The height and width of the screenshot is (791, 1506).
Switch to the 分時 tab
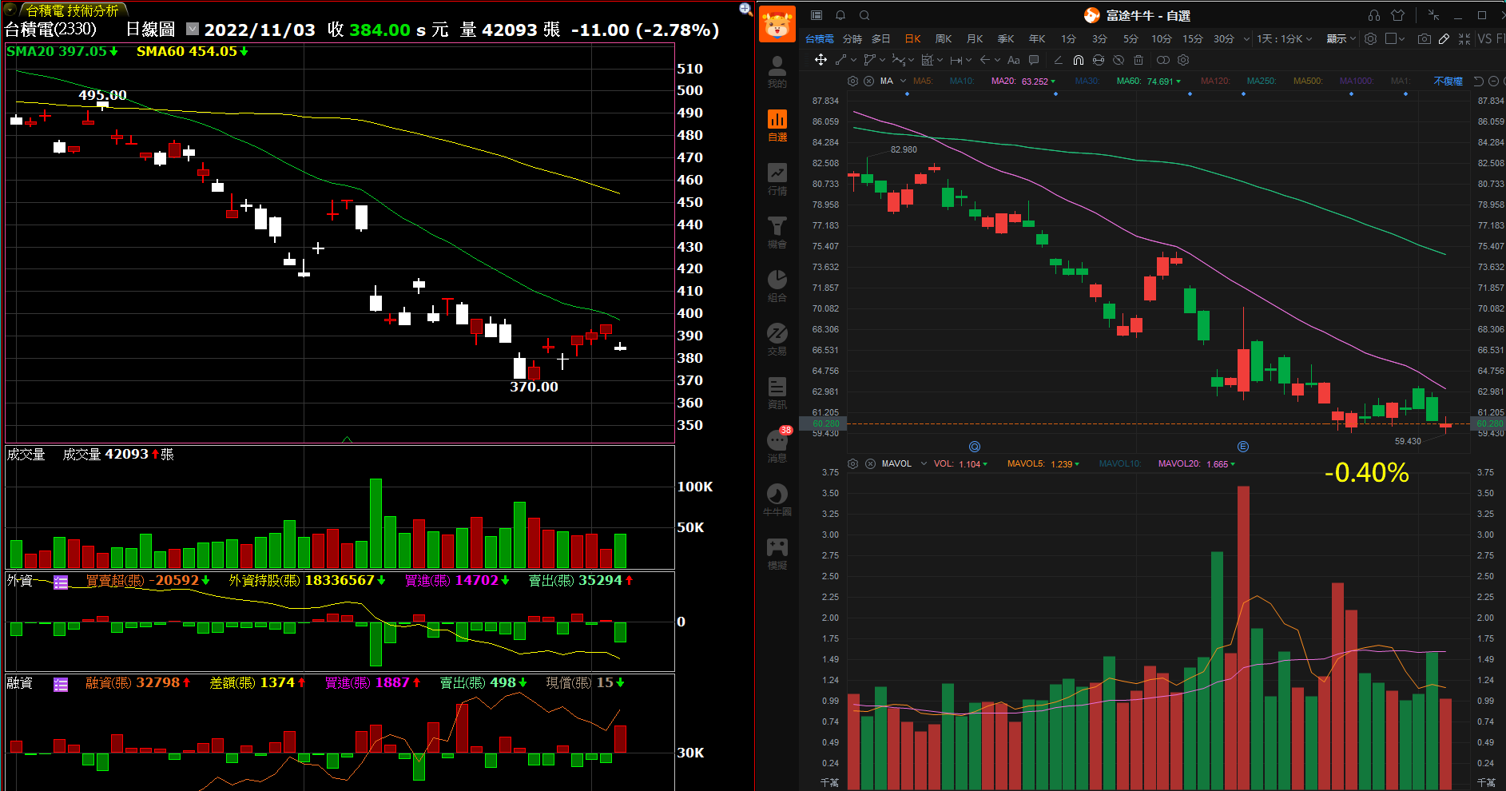(x=852, y=38)
